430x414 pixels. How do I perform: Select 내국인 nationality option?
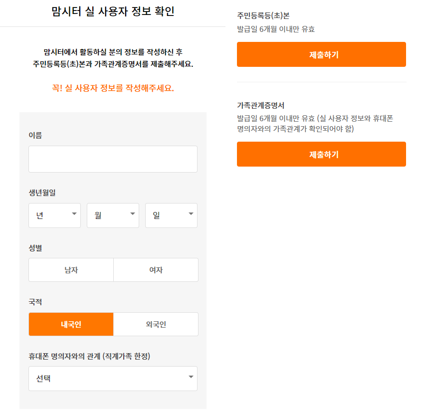click(71, 324)
